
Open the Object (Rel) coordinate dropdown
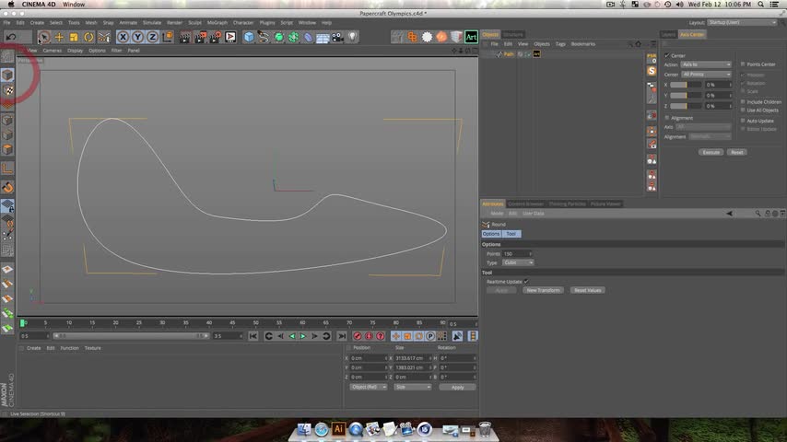pos(369,387)
